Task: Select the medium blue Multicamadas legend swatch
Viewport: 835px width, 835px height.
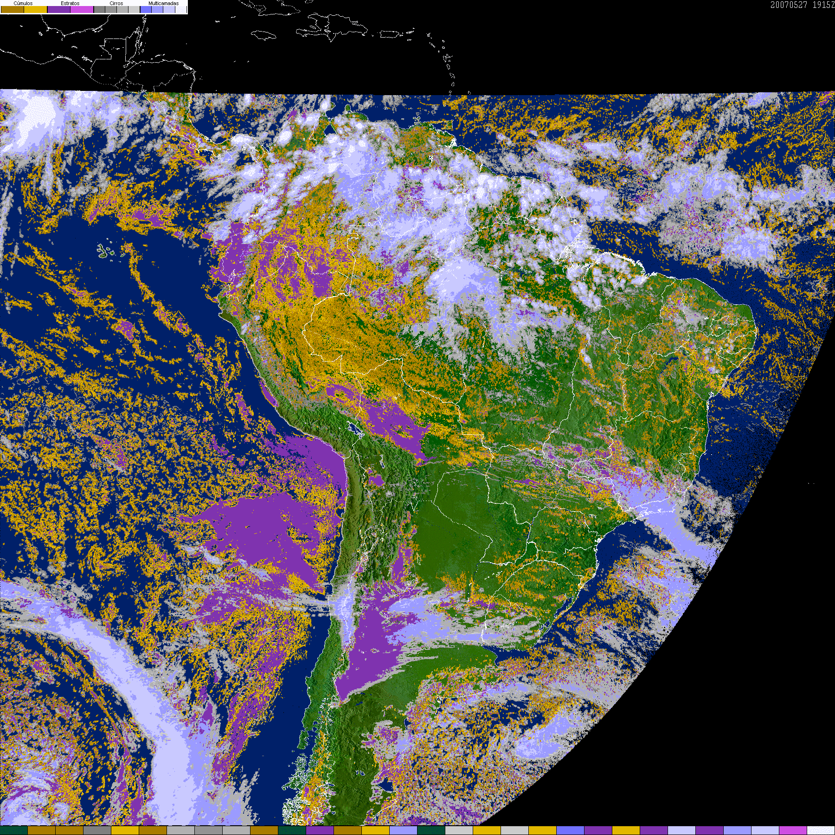Action: [157, 9]
